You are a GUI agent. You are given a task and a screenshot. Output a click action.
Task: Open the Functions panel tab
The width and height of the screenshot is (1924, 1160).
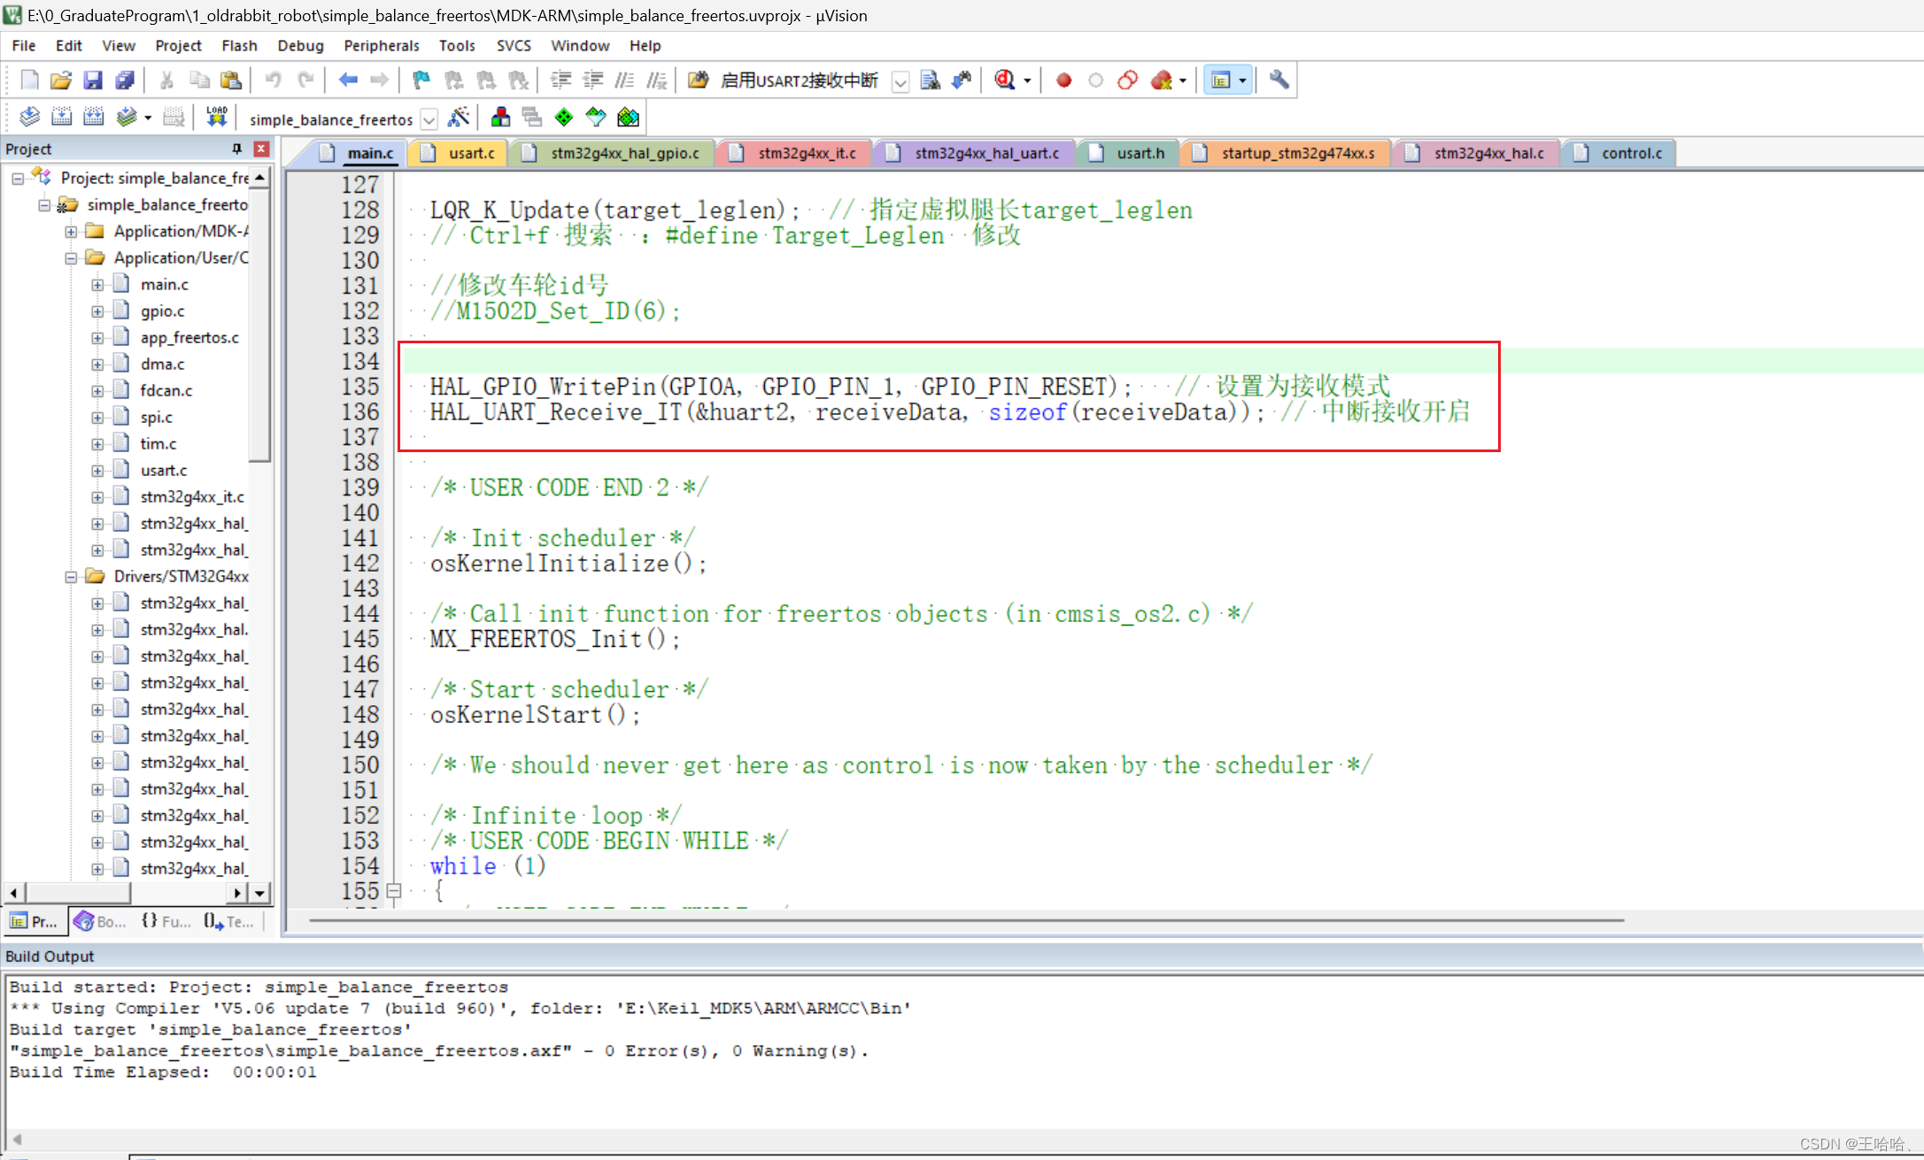coord(166,921)
